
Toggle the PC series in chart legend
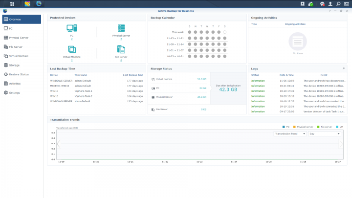(286, 127)
